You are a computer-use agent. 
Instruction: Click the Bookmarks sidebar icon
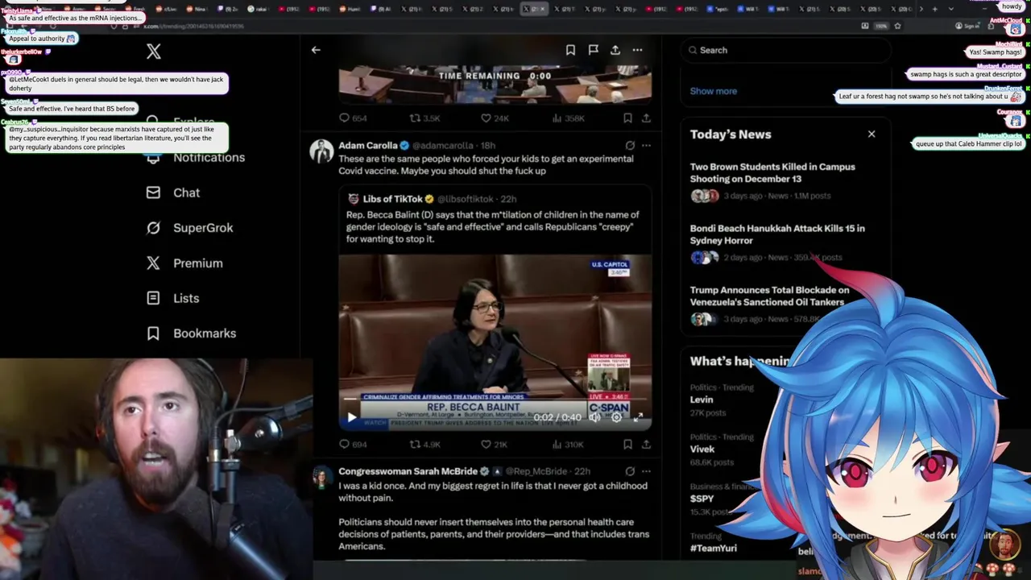[x=153, y=333]
